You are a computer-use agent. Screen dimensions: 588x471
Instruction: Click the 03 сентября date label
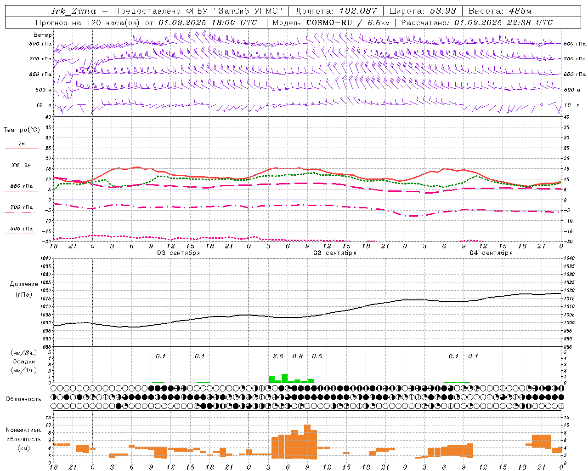[x=335, y=253]
